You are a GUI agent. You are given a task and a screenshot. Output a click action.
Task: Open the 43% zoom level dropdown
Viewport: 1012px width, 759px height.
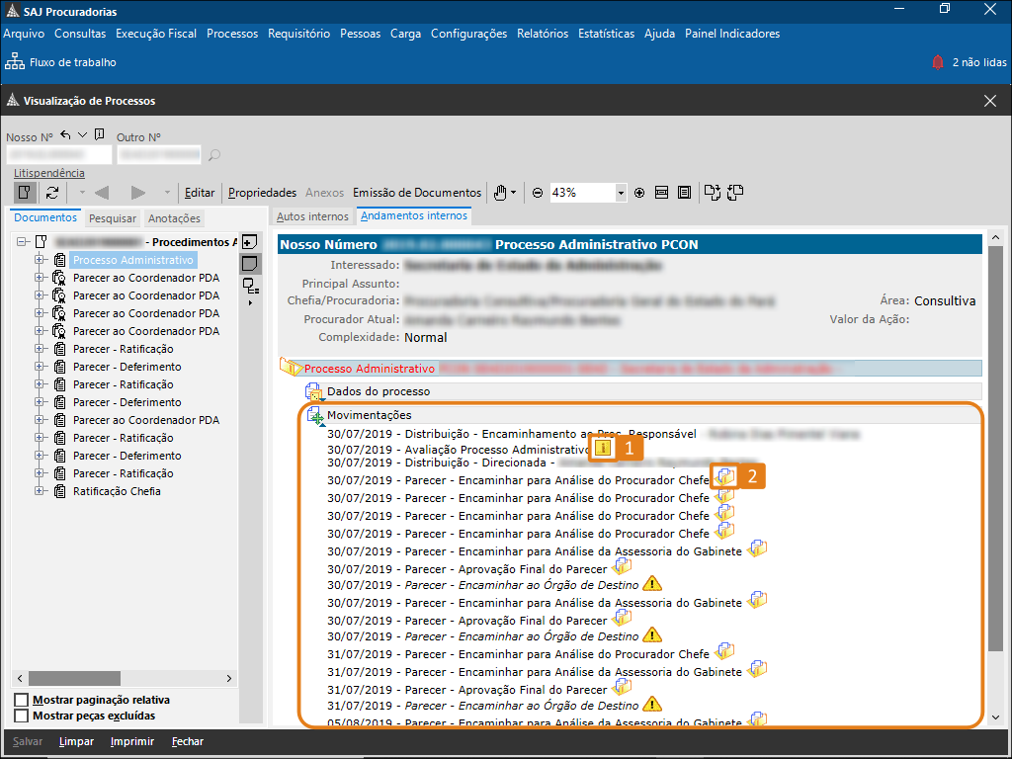621,193
